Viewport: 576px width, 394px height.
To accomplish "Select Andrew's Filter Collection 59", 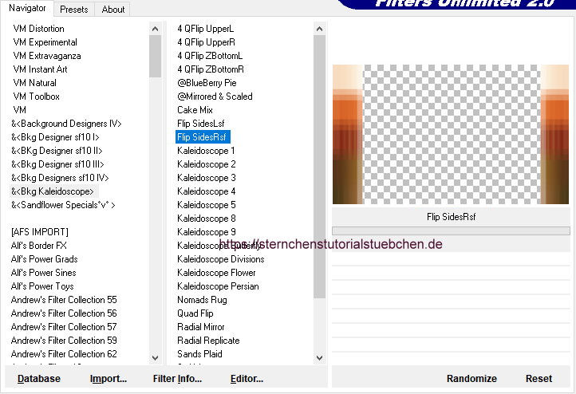I will tap(64, 341).
